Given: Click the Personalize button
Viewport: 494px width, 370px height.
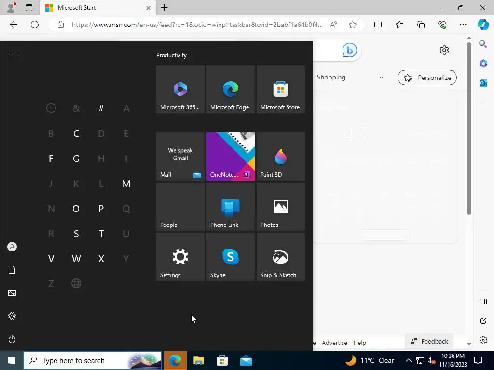Looking at the screenshot, I should click(x=427, y=78).
